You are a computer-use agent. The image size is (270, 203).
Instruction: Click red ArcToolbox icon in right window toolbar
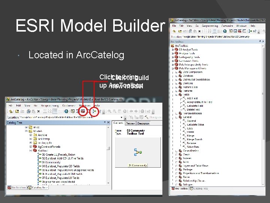pyautogui.click(x=240, y=31)
